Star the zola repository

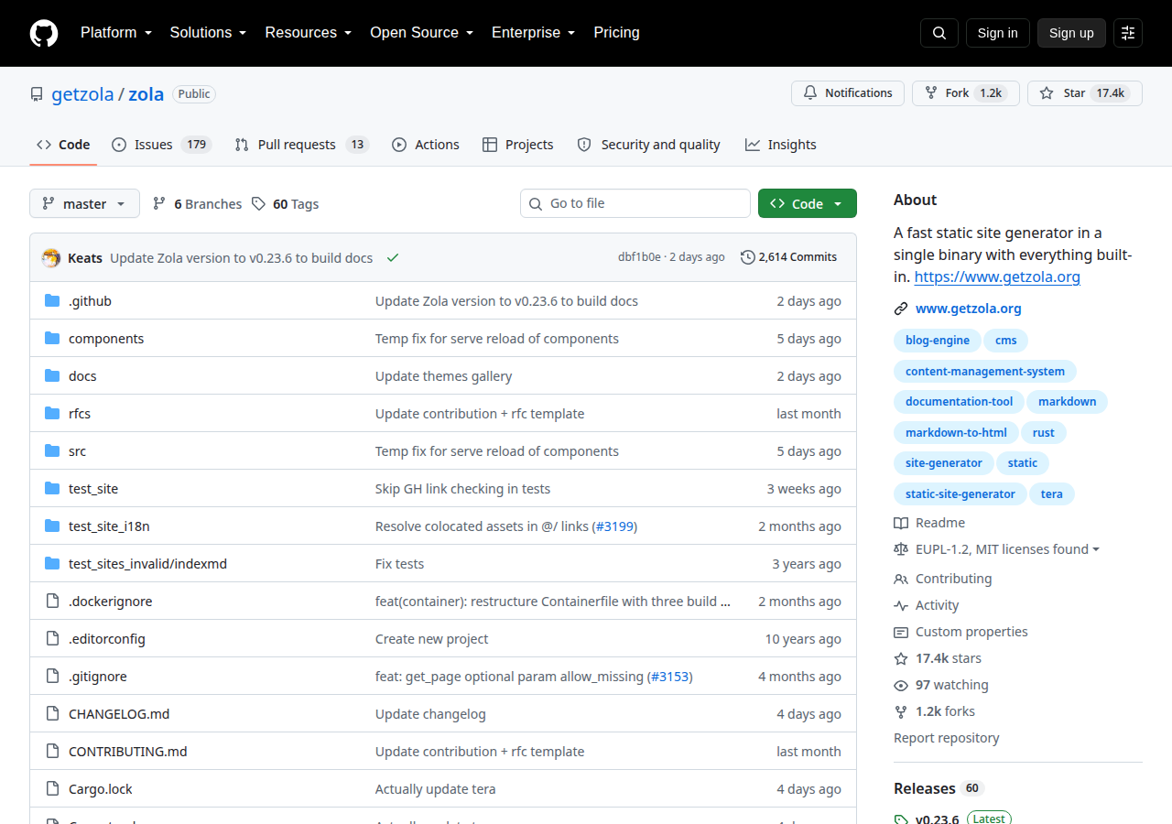pos(1085,93)
